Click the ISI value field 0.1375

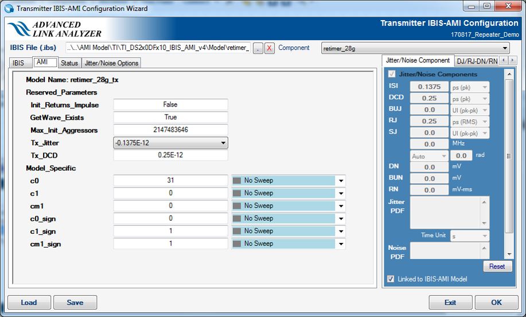(429, 87)
